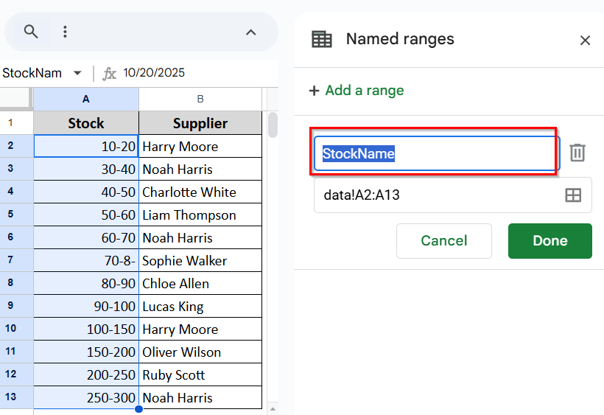Viewport: 604px width, 415px height.
Task: Select column A header
Action: [x=86, y=99]
